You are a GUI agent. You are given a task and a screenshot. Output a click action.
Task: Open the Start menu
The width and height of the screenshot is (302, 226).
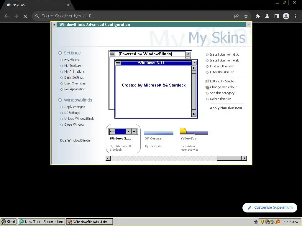9,222
